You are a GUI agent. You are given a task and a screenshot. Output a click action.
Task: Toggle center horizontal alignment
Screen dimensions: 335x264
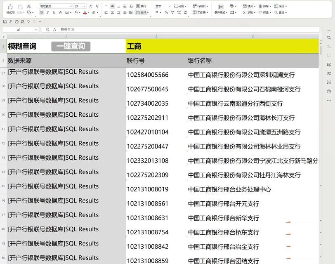tap(112, 12)
